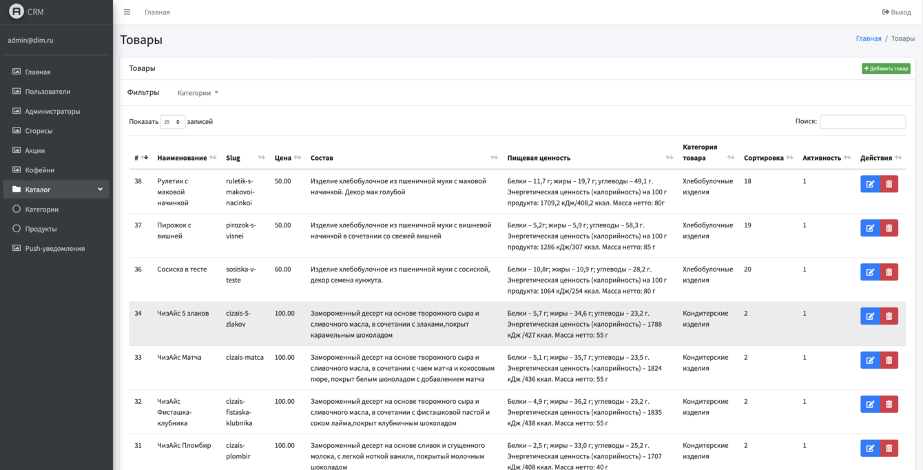Screen dimensions: 923x470
Task: Edit the Сосиска в тесте product row
Action: point(870,272)
